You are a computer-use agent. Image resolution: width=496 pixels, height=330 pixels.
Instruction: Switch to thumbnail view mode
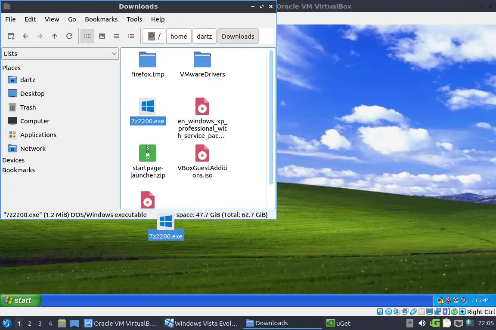click(102, 37)
